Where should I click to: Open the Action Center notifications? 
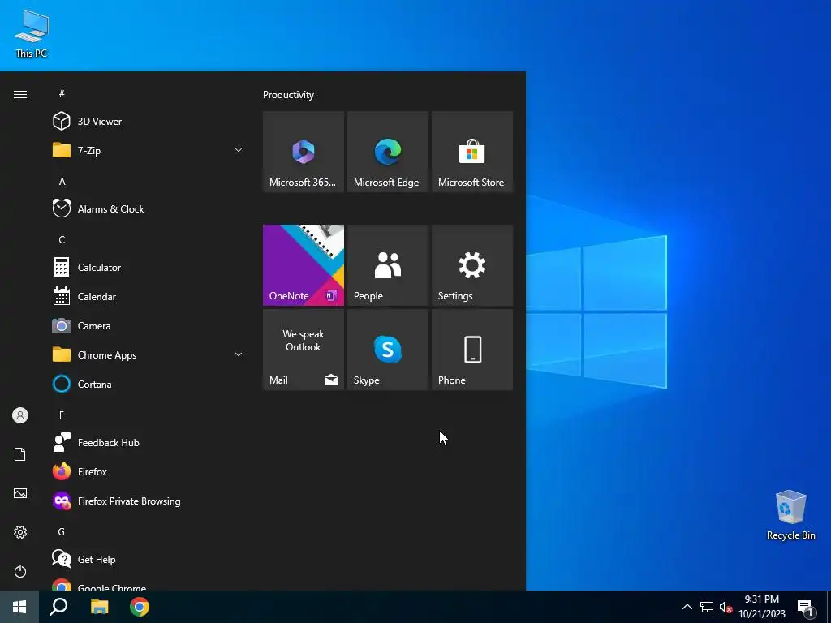[x=806, y=607]
